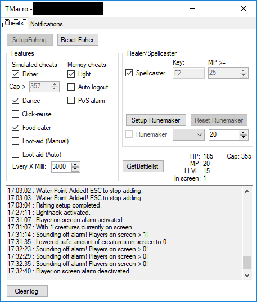Click log line 'Lowered safe amount of creatures'
This screenshot has height=302, width=257.
tap(87, 242)
